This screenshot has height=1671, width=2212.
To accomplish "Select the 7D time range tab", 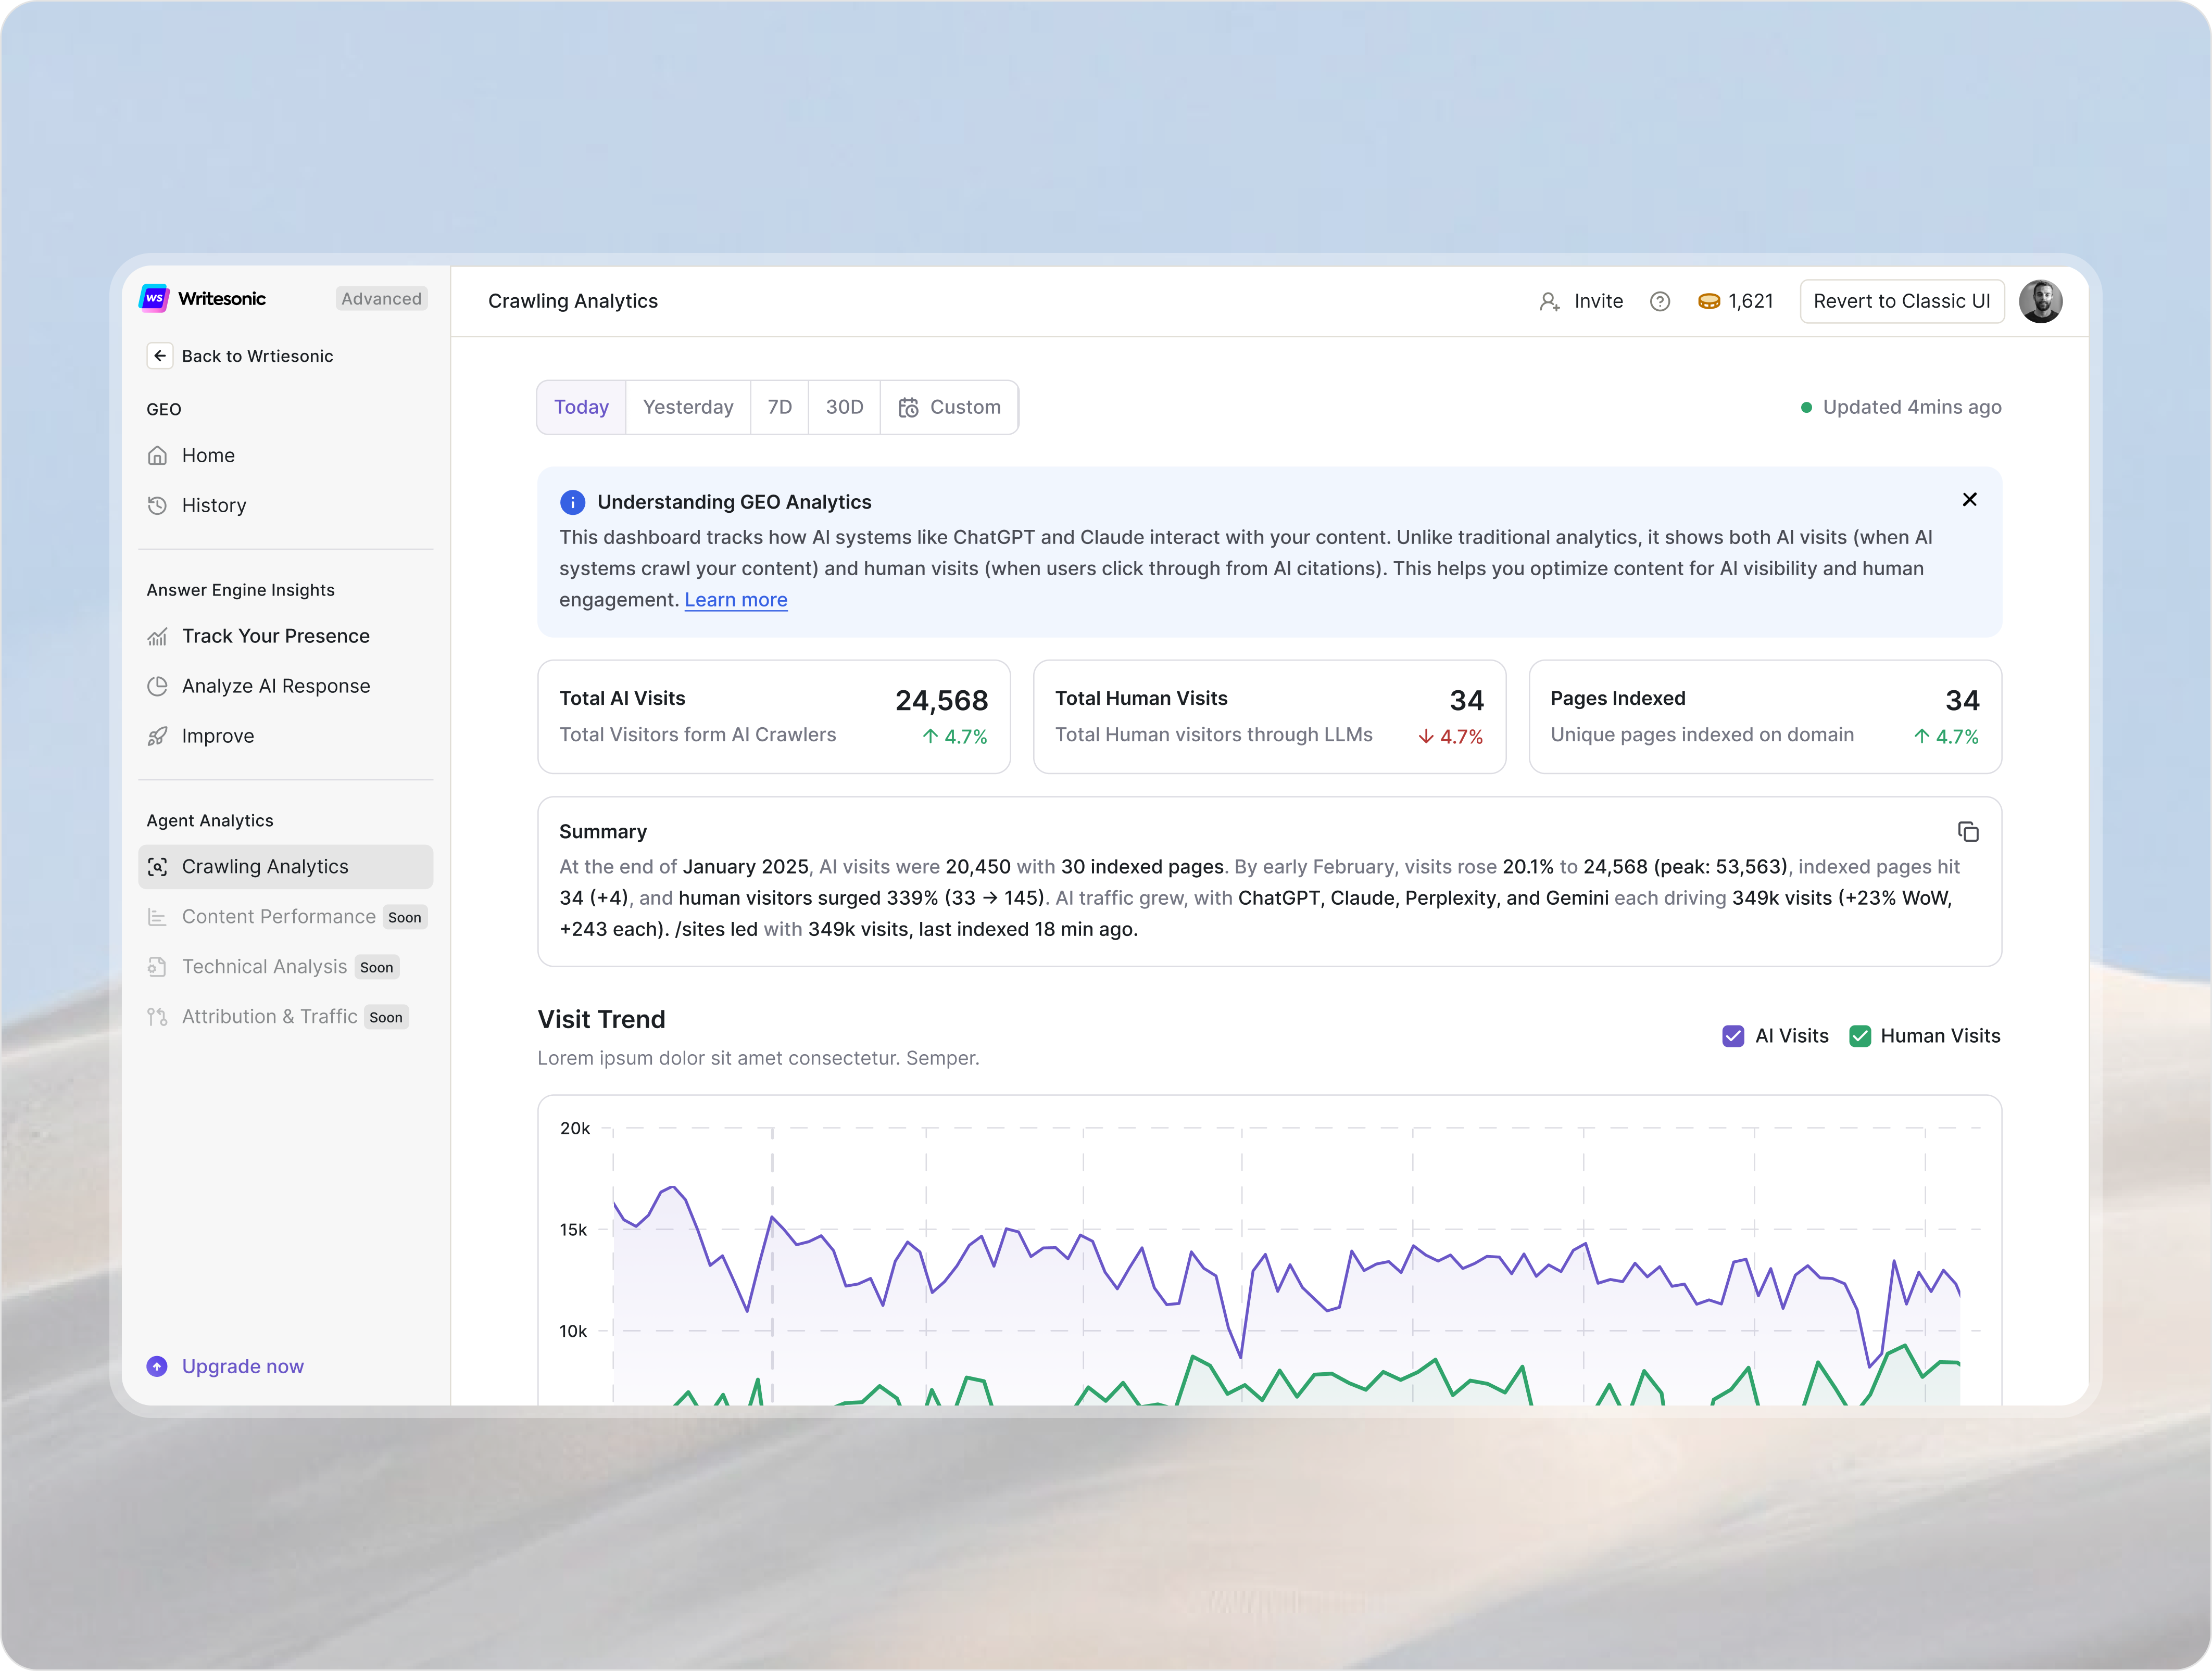I will (x=779, y=407).
